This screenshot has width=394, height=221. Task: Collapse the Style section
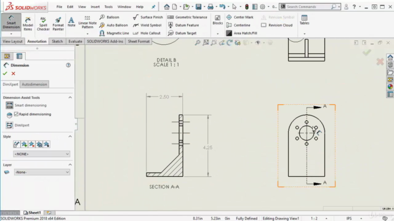point(70,136)
